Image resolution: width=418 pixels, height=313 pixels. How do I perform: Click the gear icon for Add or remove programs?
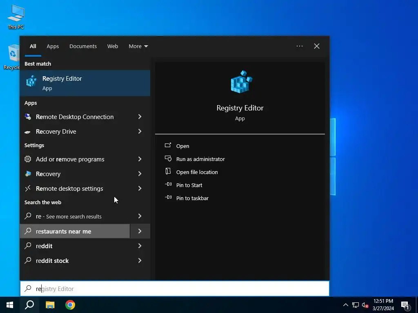coord(28,159)
